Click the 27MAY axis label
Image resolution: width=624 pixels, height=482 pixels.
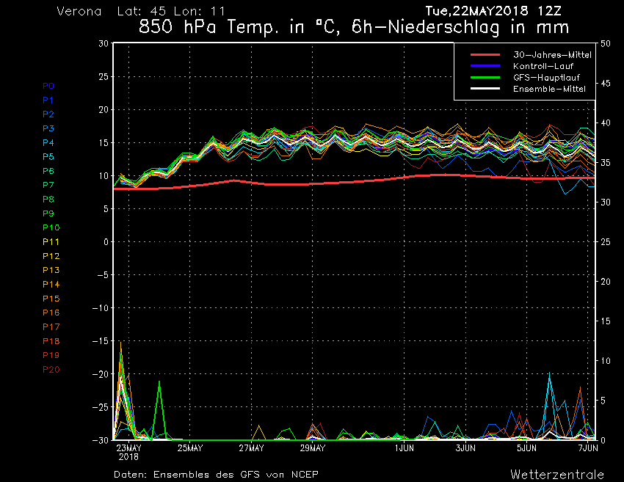pos(251,448)
